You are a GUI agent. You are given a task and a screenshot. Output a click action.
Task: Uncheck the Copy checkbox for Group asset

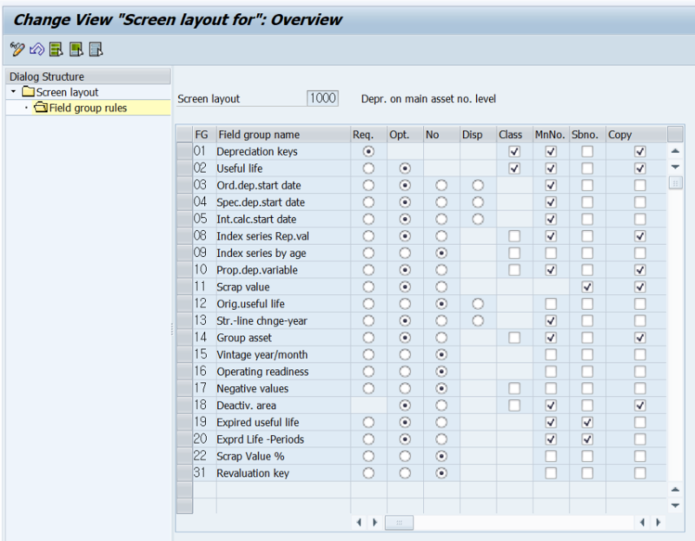(x=640, y=338)
